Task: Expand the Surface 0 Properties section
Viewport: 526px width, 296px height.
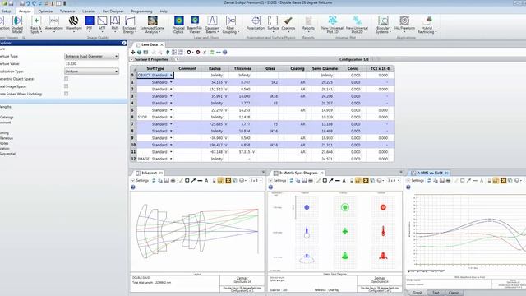Action: click(x=131, y=59)
